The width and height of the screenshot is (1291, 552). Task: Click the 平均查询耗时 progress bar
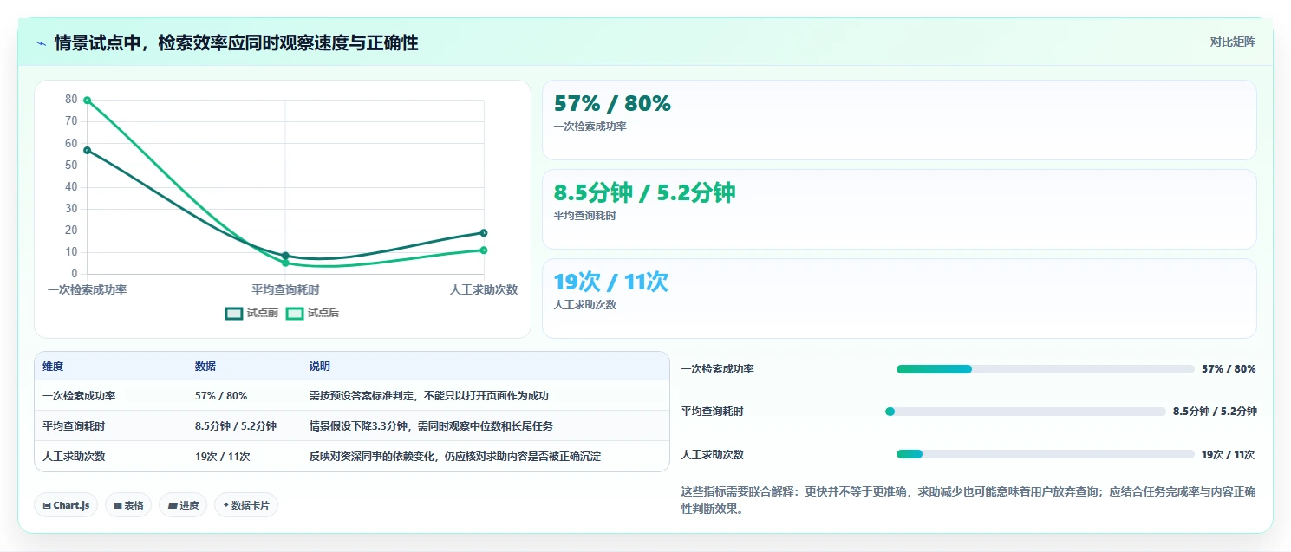pyautogui.click(x=1025, y=412)
